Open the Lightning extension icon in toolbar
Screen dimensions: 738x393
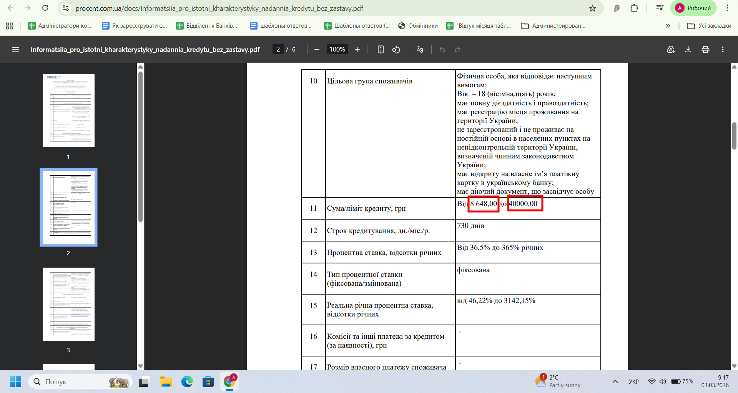[x=617, y=8]
